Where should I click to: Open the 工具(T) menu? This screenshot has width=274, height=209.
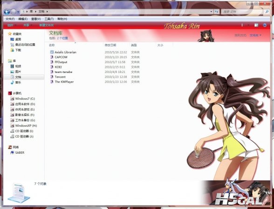click(x=49, y=19)
